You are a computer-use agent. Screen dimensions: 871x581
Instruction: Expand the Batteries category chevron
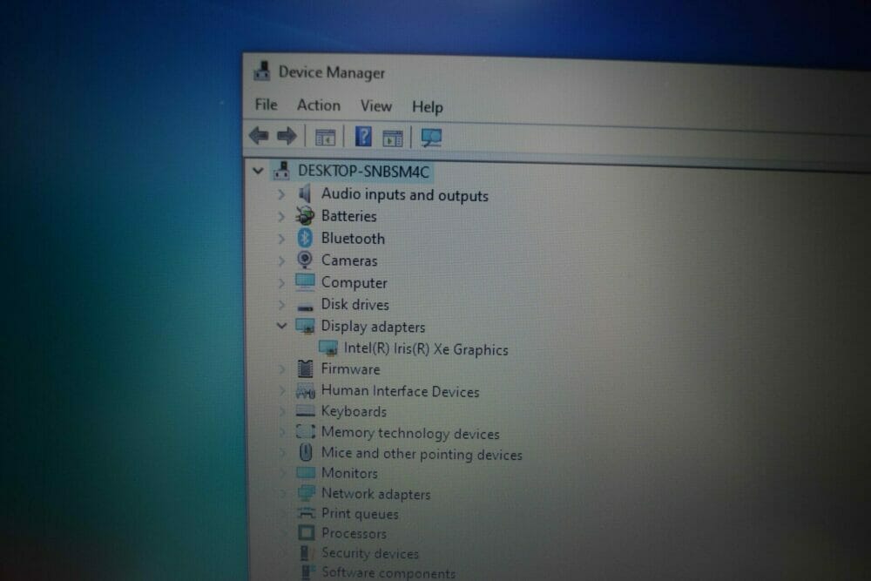281,217
